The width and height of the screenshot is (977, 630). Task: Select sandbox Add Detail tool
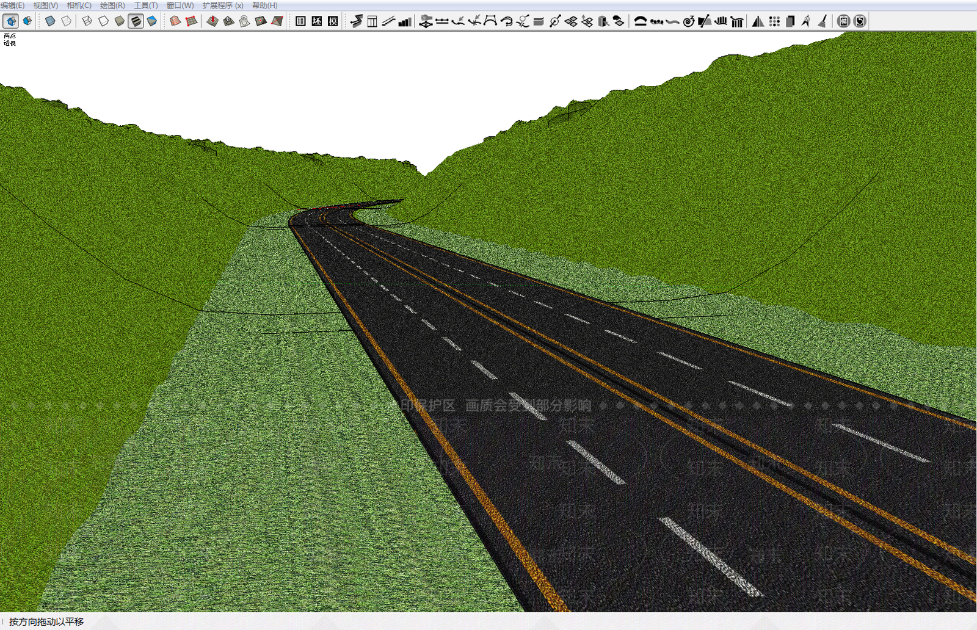(x=261, y=21)
